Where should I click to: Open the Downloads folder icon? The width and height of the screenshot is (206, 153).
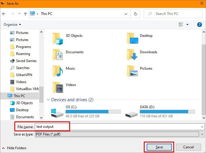(132, 55)
